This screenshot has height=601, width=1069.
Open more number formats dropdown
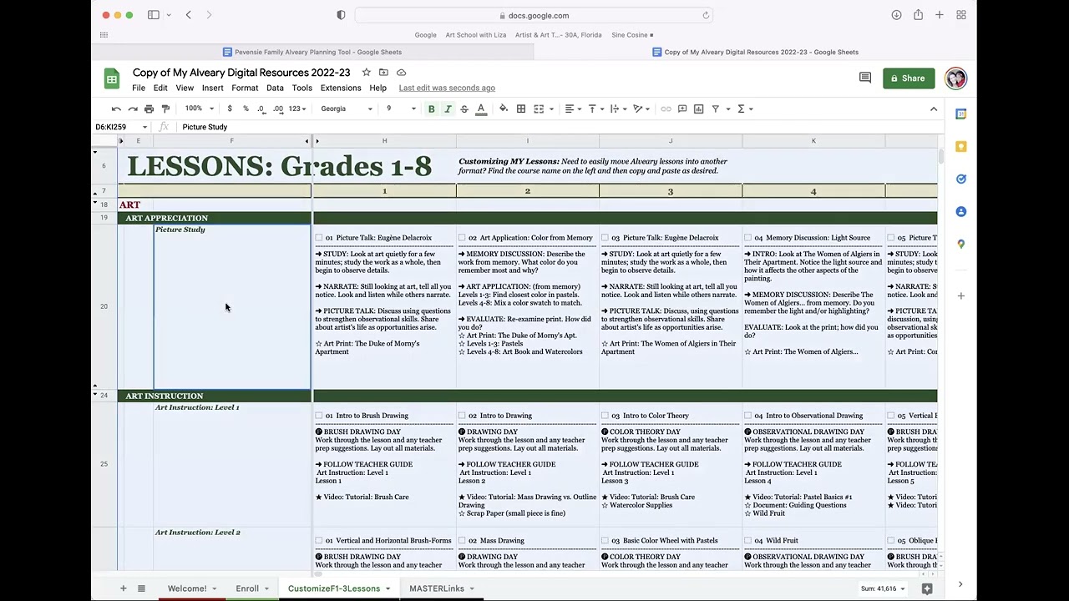click(x=298, y=109)
